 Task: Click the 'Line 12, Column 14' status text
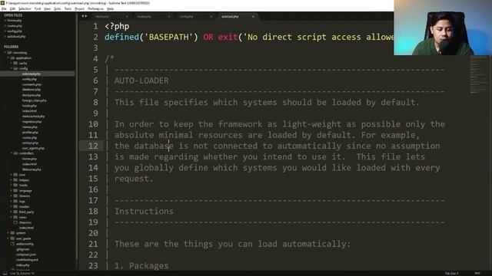pyautogui.click(x=22, y=274)
